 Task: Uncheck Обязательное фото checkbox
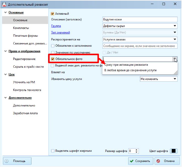click(53, 59)
